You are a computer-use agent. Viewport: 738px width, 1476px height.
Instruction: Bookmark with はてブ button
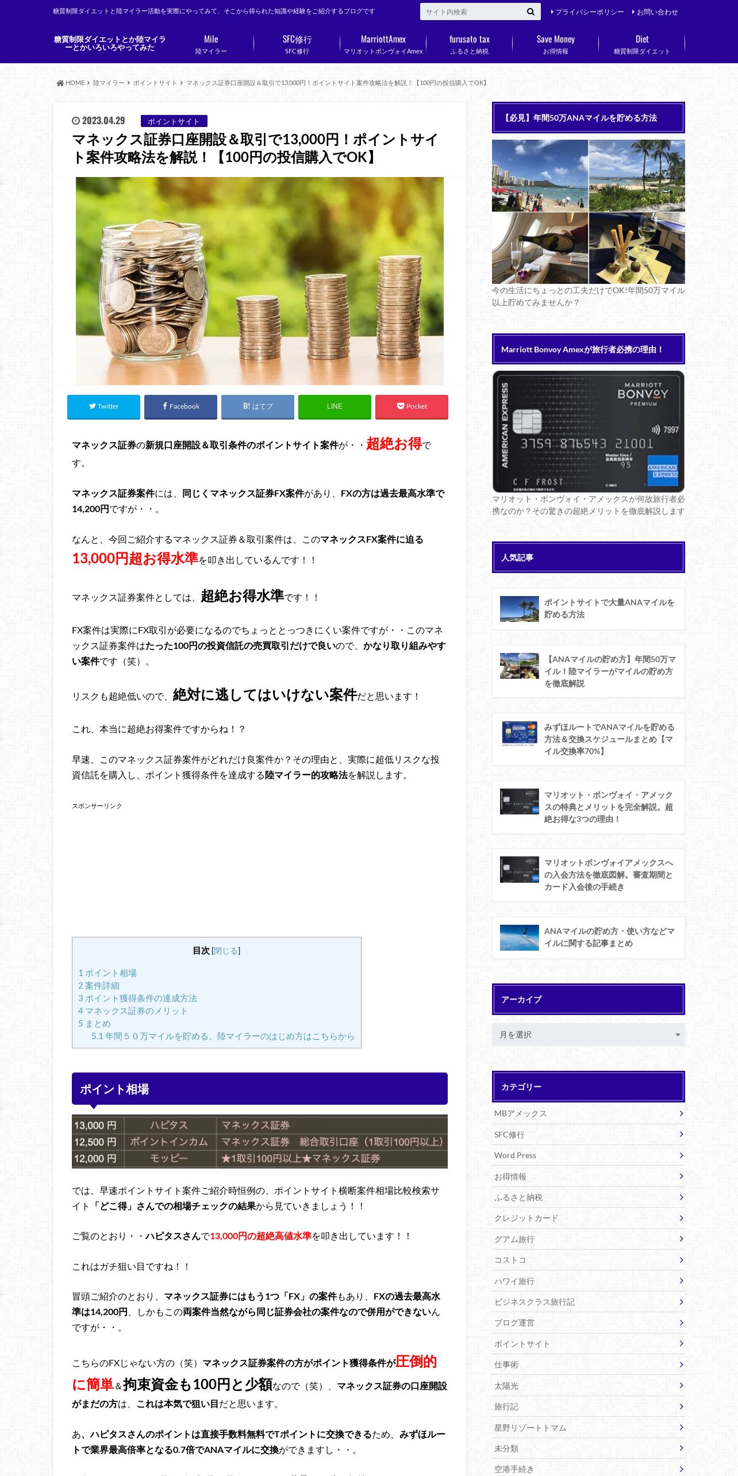(257, 406)
